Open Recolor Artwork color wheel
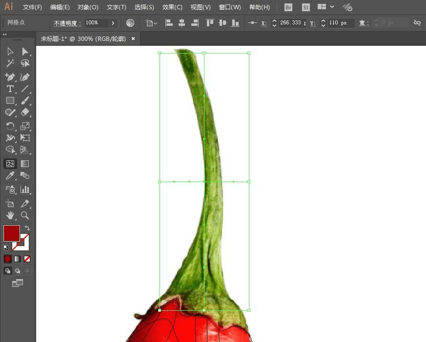This screenshot has width=426, height=342. (130, 22)
